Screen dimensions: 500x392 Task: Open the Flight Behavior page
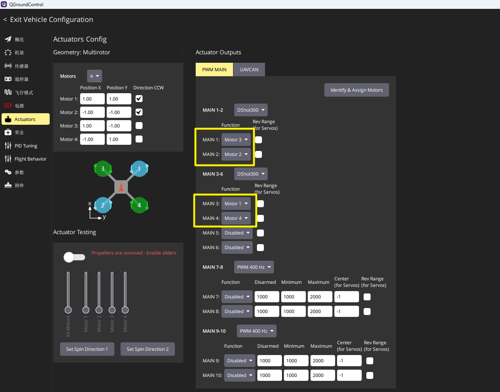[25, 159]
